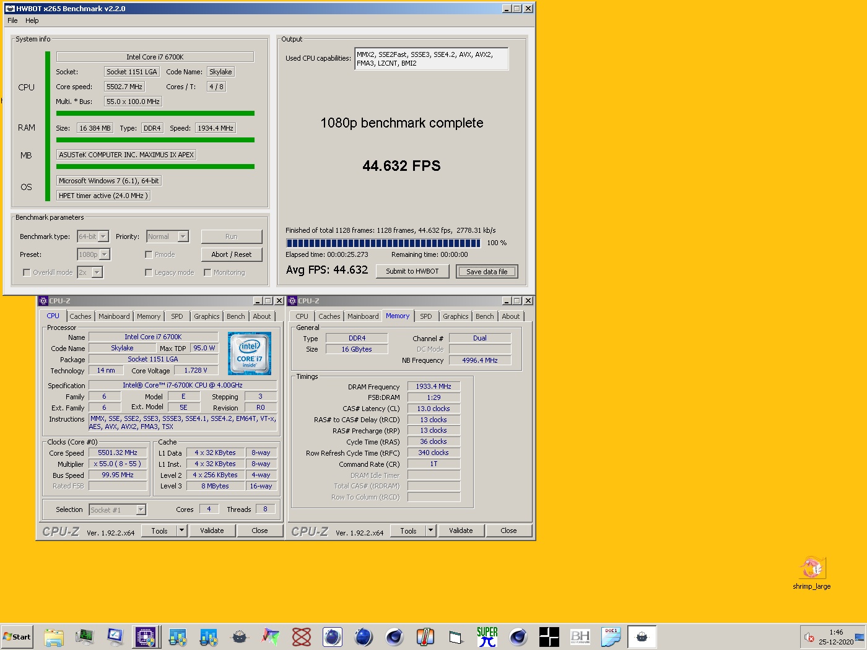This screenshot has height=650, width=867.
Task: Click the left CPU-Z window title icon
Action: pyautogui.click(x=43, y=301)
